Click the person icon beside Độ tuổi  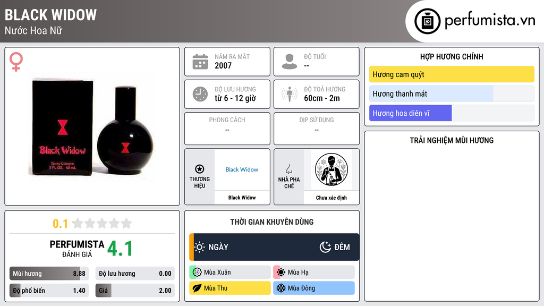(x=290, y=62)
